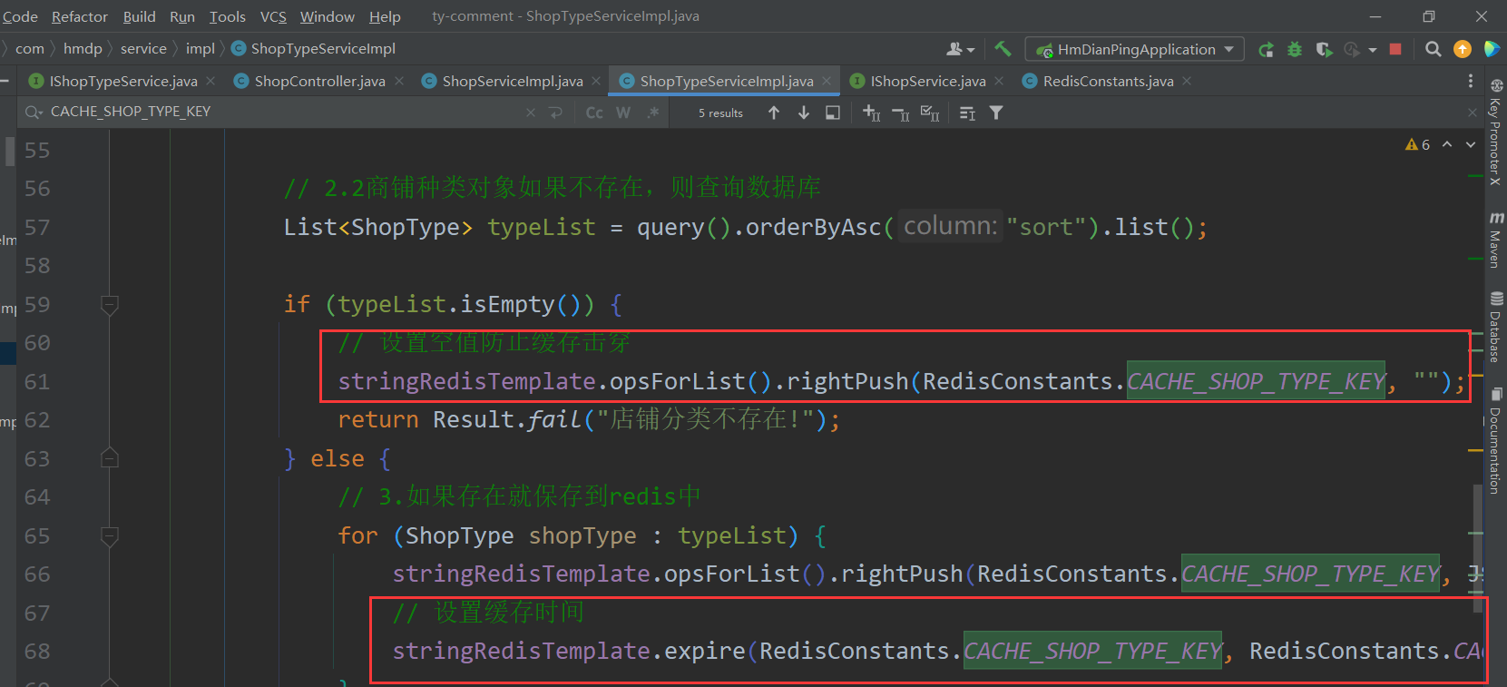
Task: Open the Run menu
Action: click(182, 16)
